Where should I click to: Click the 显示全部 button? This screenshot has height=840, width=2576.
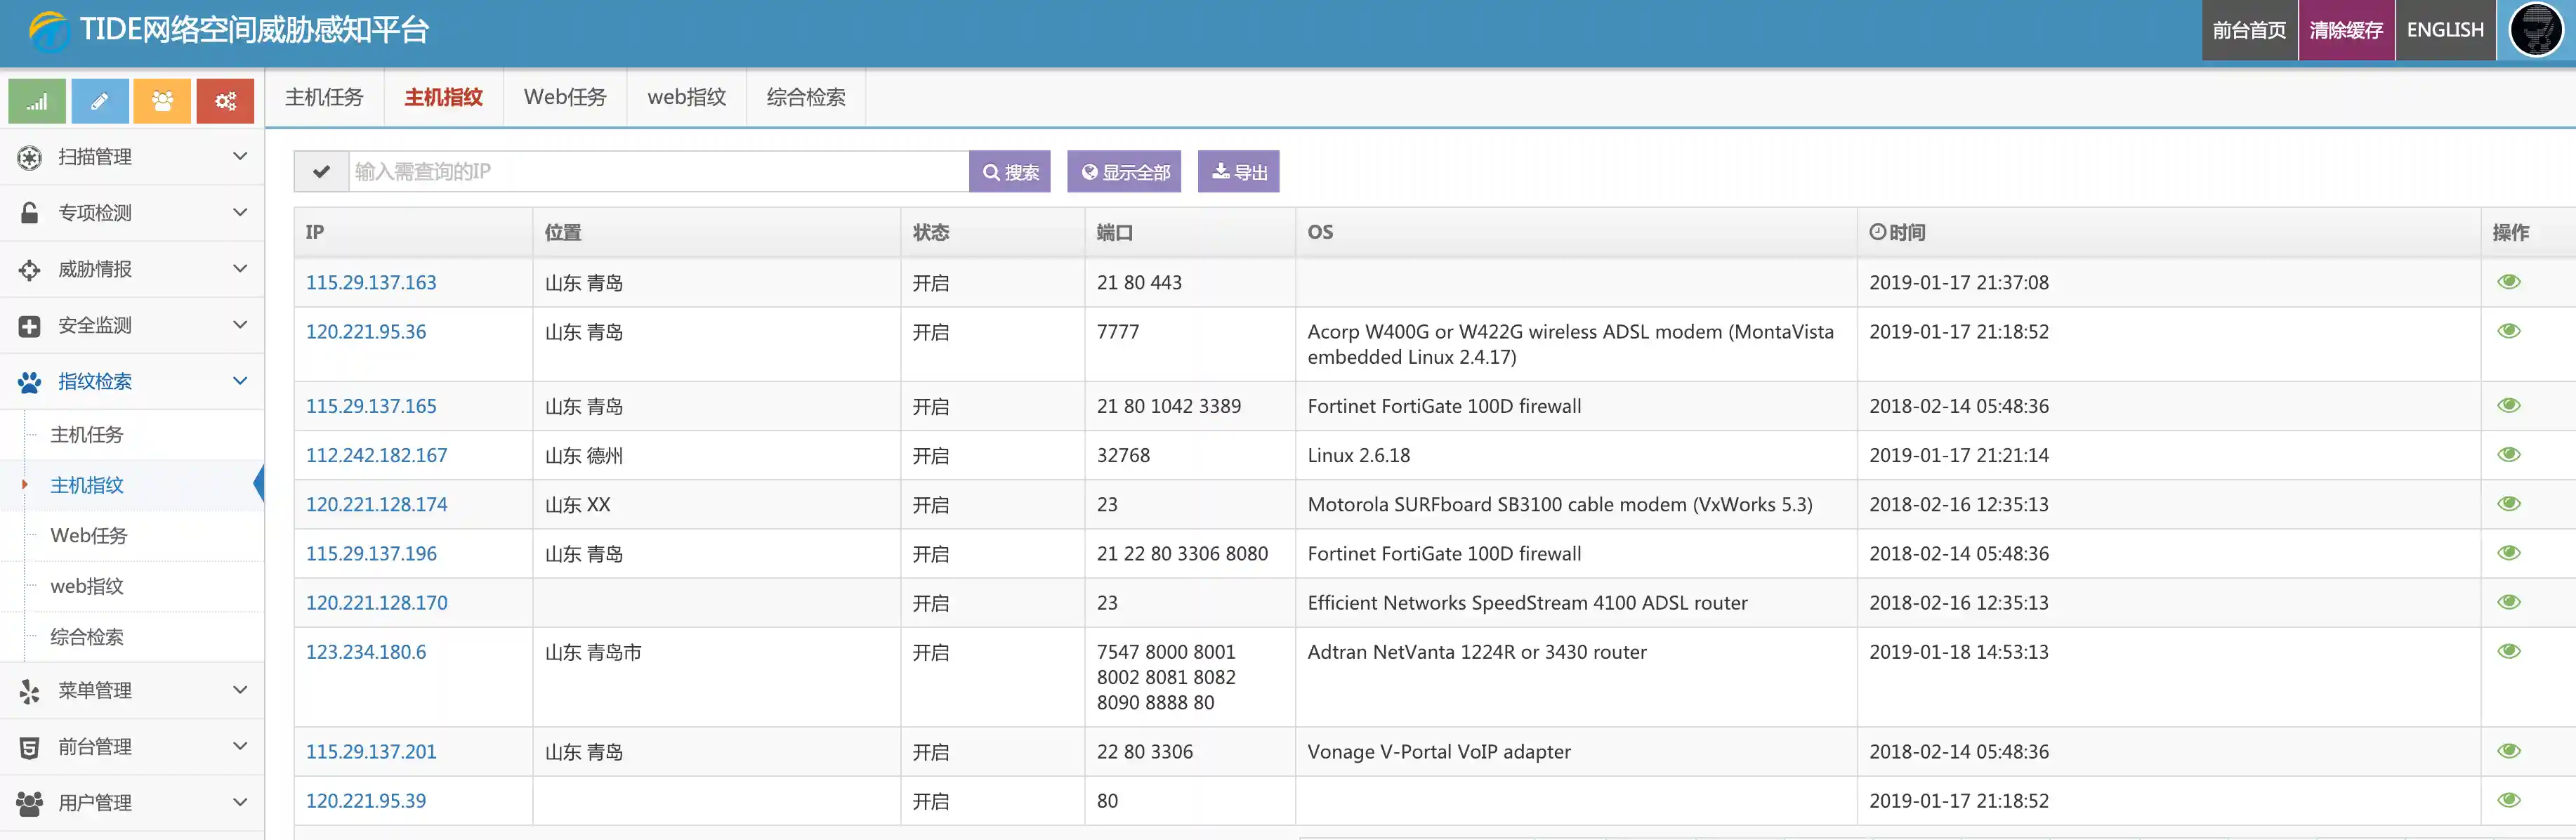click(1124, 172)
